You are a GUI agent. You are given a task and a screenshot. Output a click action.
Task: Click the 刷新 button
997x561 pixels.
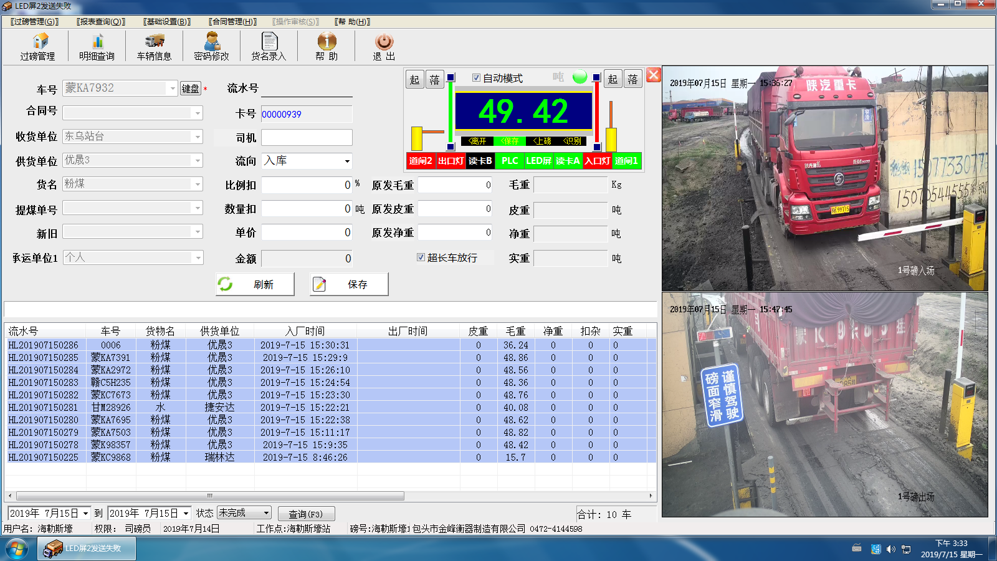click(255, 284)
